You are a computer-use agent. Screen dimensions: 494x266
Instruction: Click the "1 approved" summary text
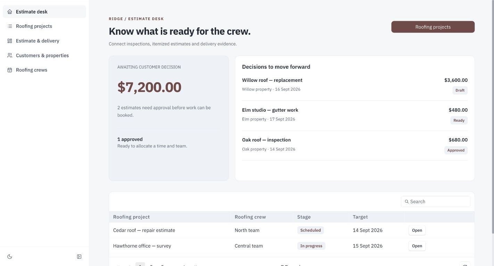coord(130,139)
